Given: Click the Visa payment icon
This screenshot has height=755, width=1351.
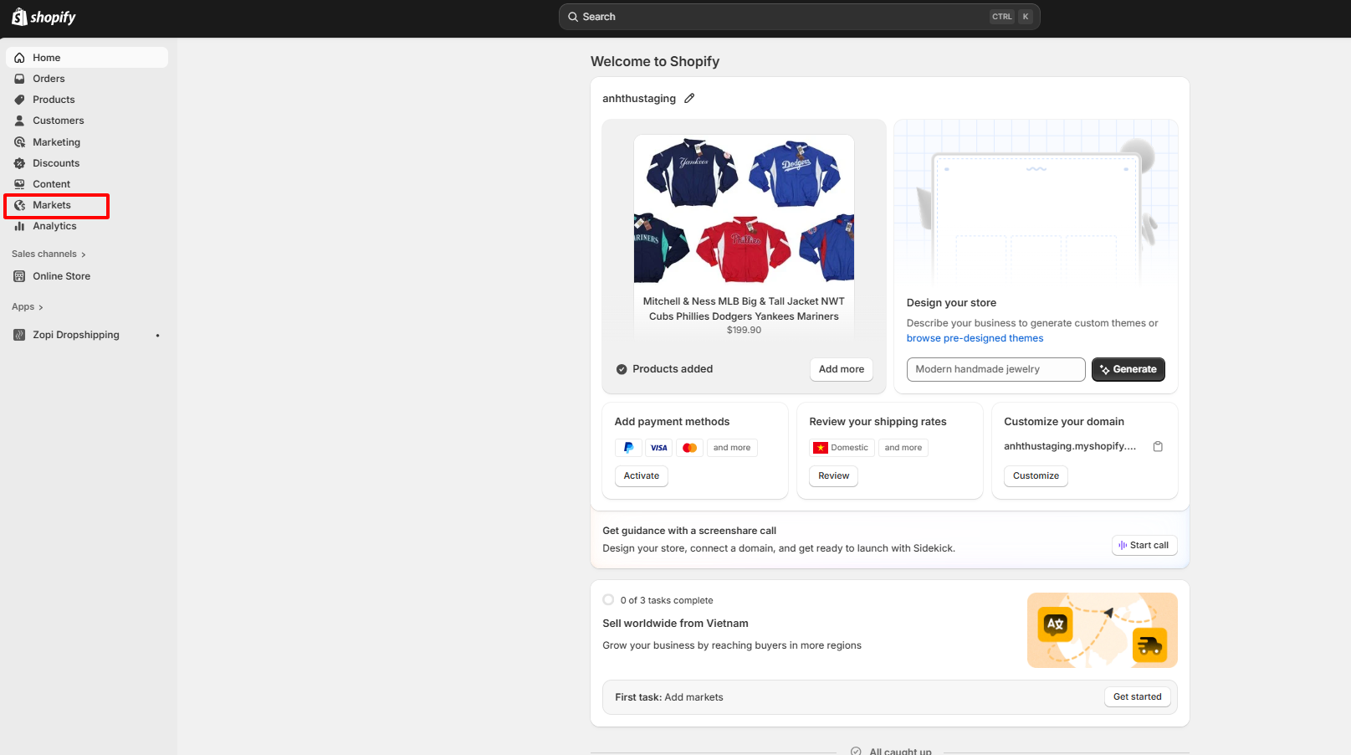Looking at the screenshot, I should click(x=659, y=448).
